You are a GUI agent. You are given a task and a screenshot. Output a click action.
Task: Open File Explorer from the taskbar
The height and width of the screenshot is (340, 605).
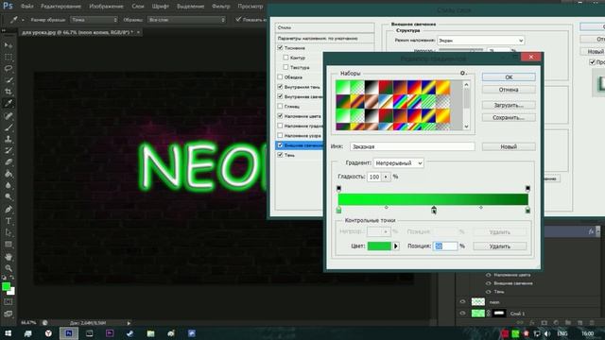click(150, 333)
